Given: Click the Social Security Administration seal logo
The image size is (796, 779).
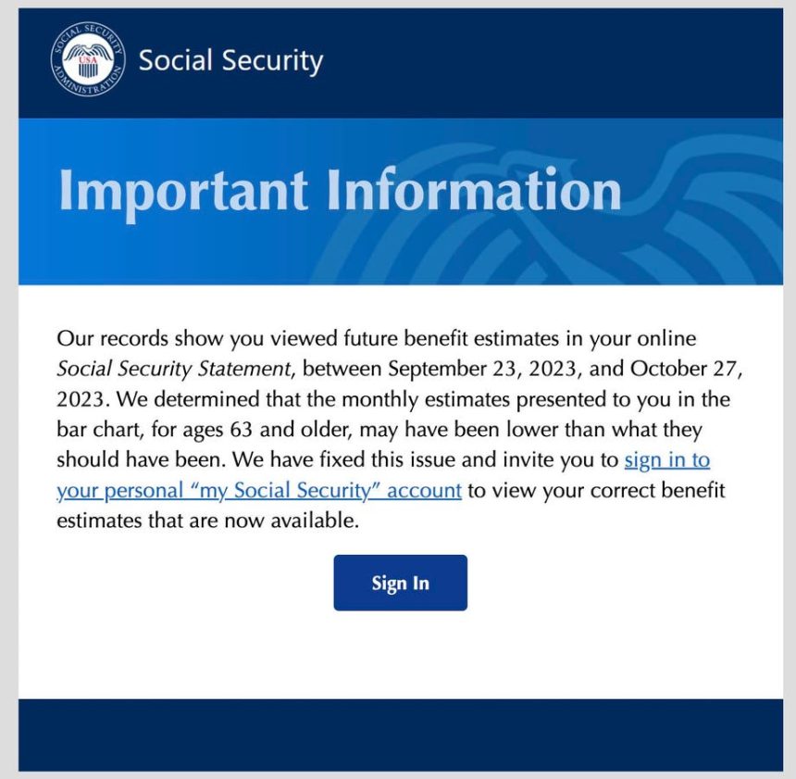Looking at the screenshot, I should [x=87, y=62].
